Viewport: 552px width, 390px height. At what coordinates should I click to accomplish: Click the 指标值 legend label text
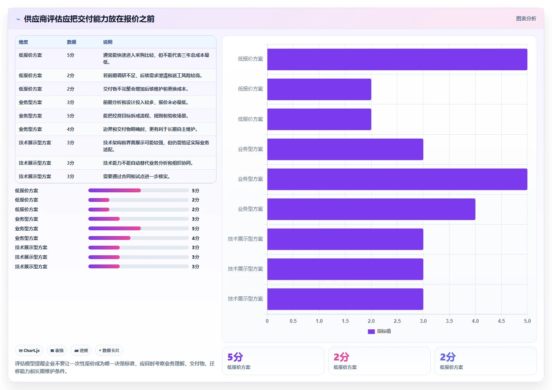pos(384,331)
